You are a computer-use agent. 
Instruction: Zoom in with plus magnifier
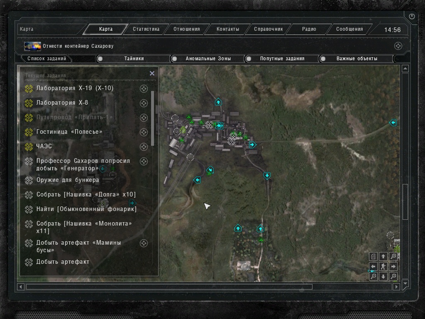pos(393,256)
